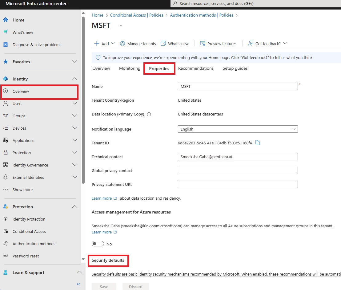Image resolution: width=341 pixels, height=290 pixels.
Task: Toggle Access management for Azure resources switch
Action: pyautogui.click(x=98, y=244)
